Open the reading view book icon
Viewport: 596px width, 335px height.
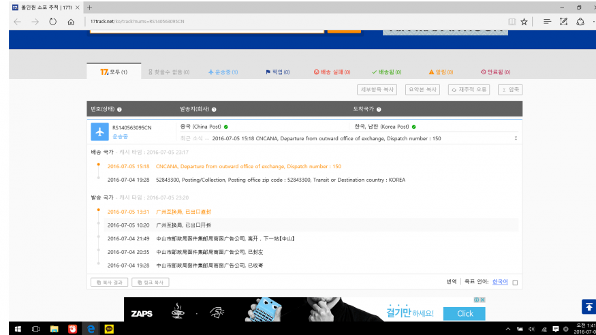pos(512,22)
